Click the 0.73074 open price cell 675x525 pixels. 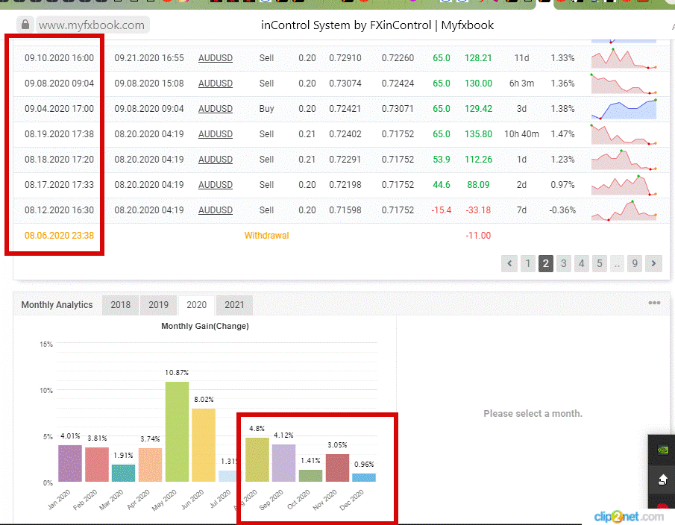pyautogui.click(x=345, y=84)
